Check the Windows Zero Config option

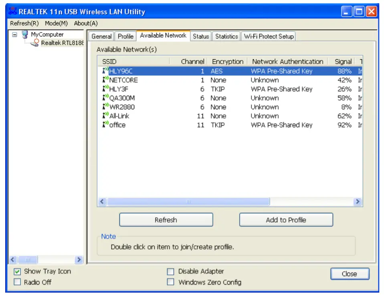pyautogui.click(x=171, y=282)
